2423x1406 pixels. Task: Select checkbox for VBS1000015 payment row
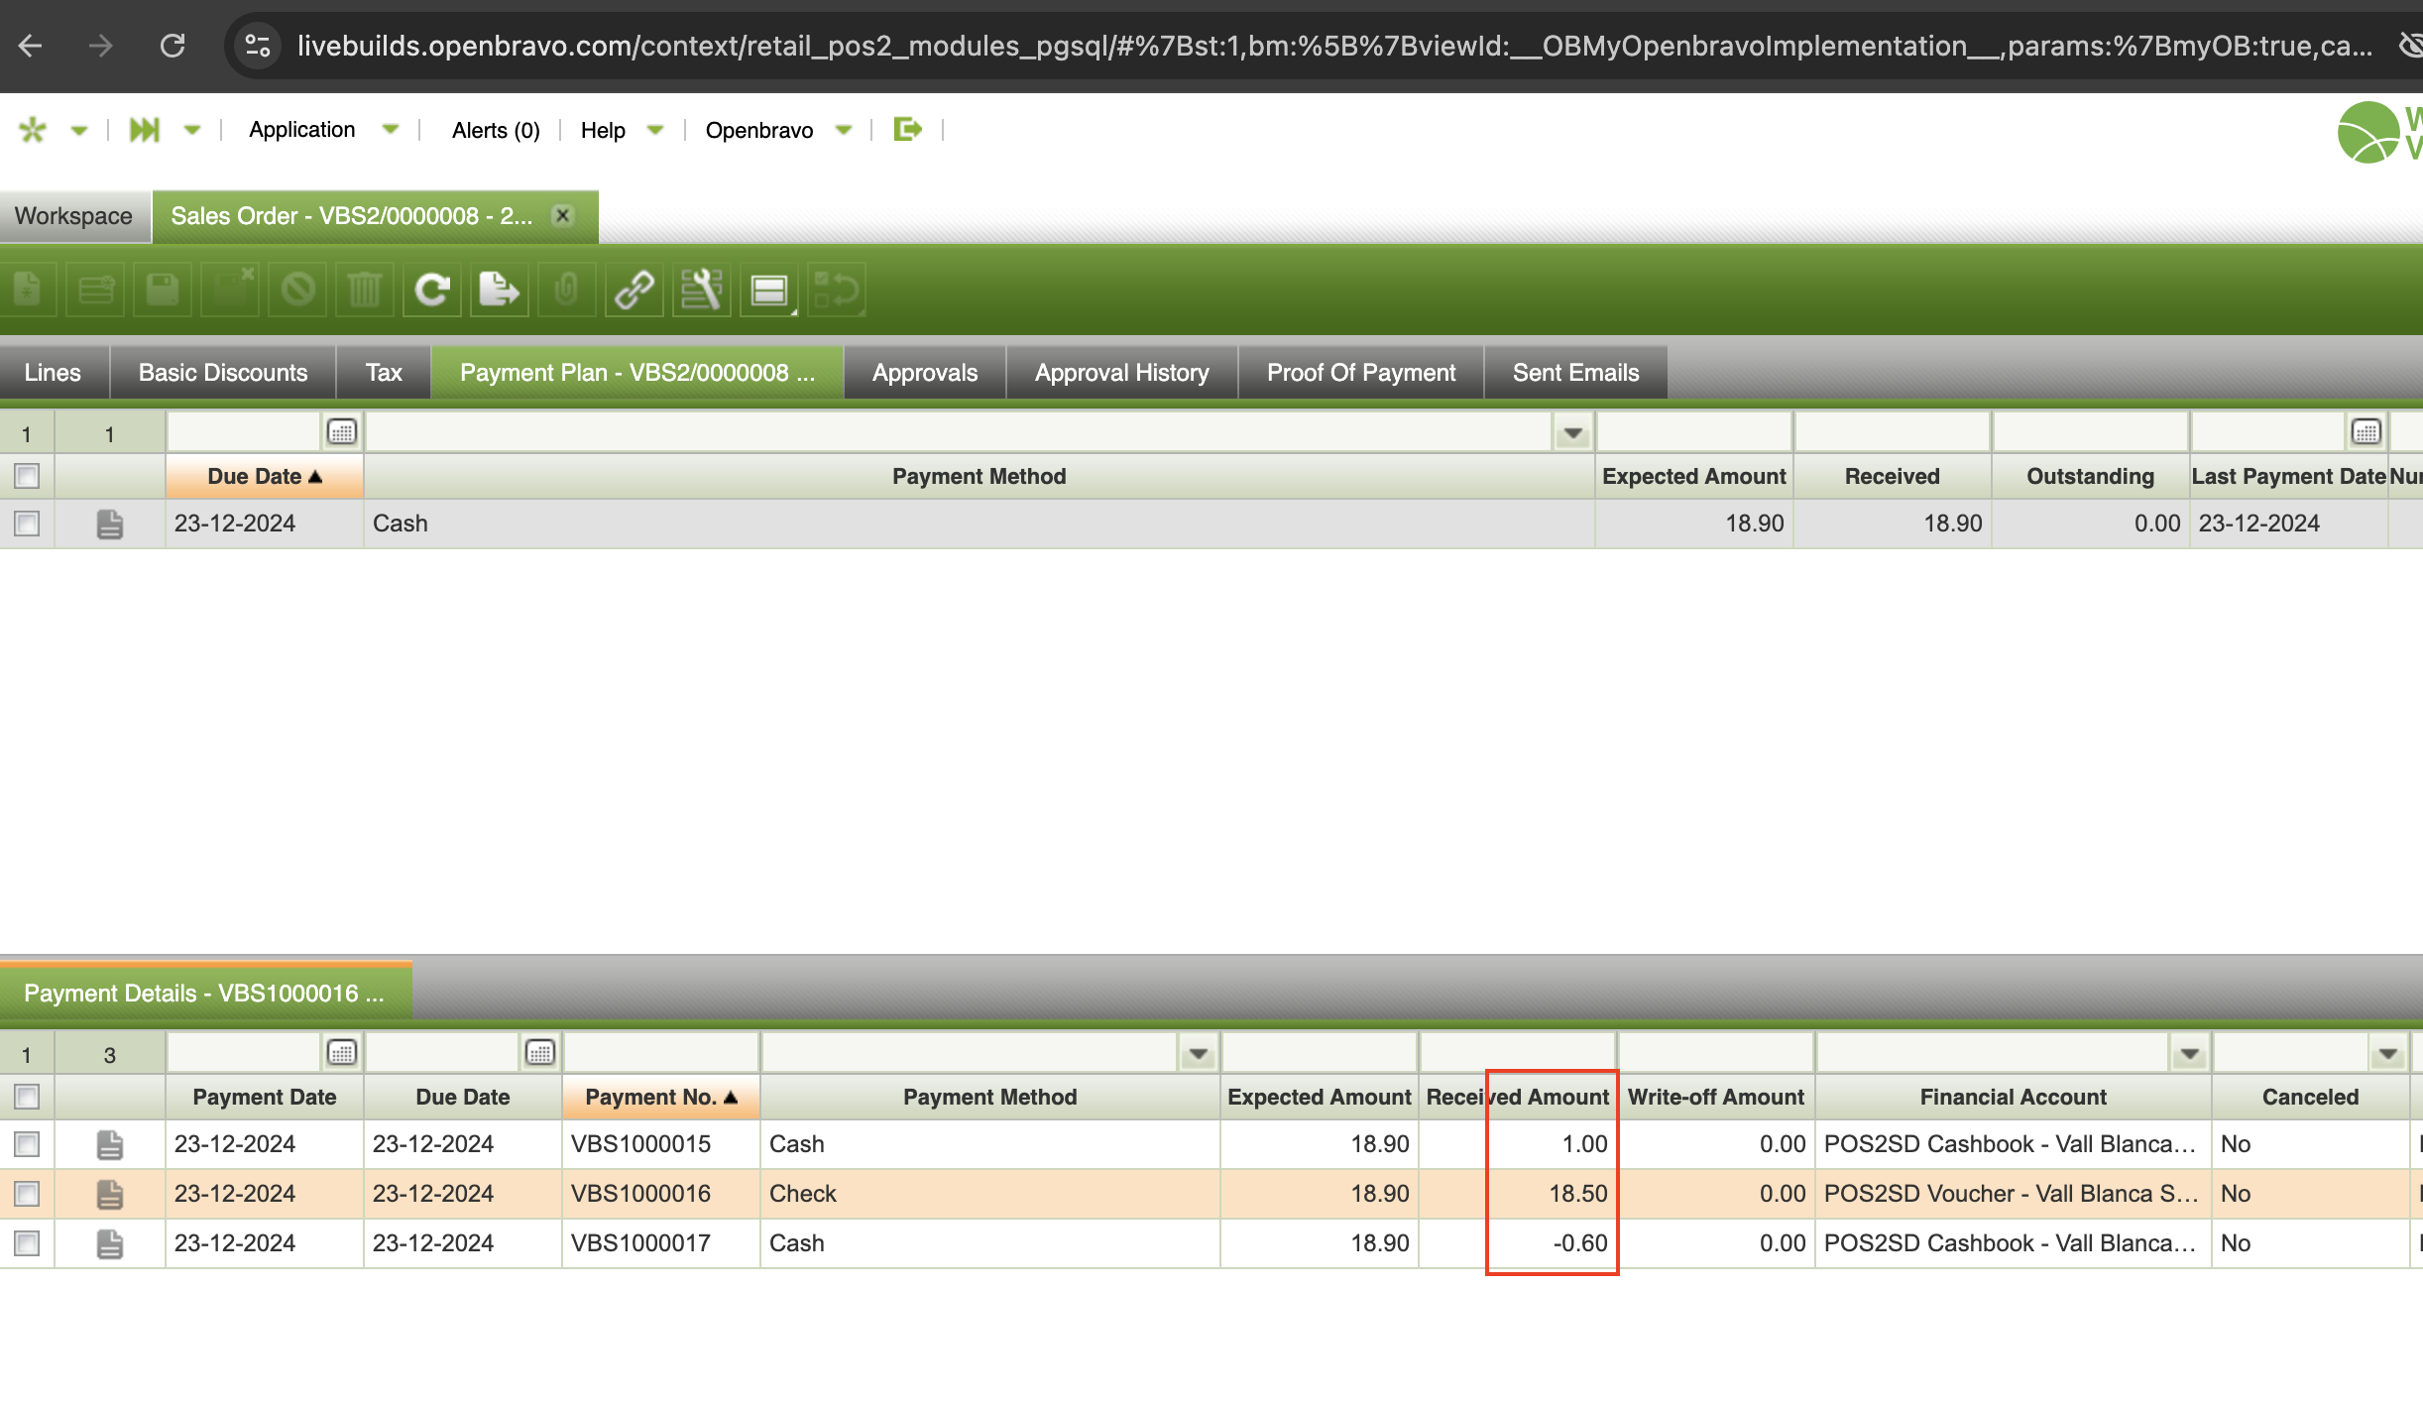[27, 1144]
